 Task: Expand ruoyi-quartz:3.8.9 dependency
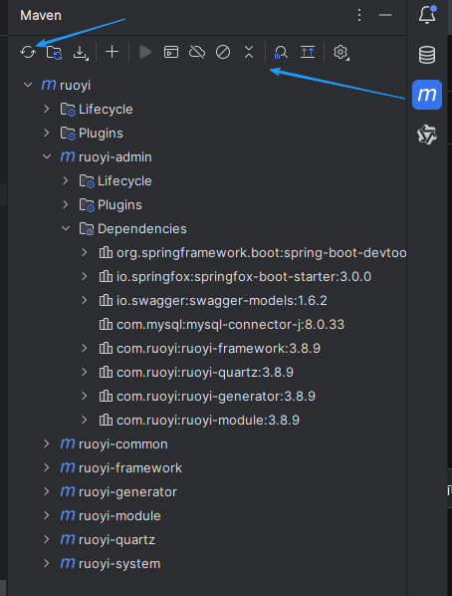[85, 373]
